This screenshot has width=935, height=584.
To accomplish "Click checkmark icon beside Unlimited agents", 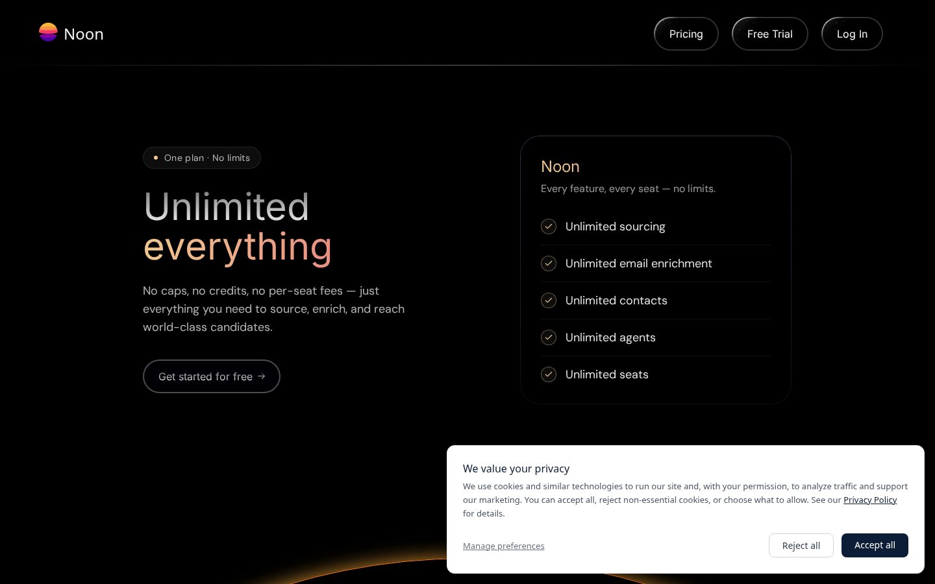I will (549, 337).
